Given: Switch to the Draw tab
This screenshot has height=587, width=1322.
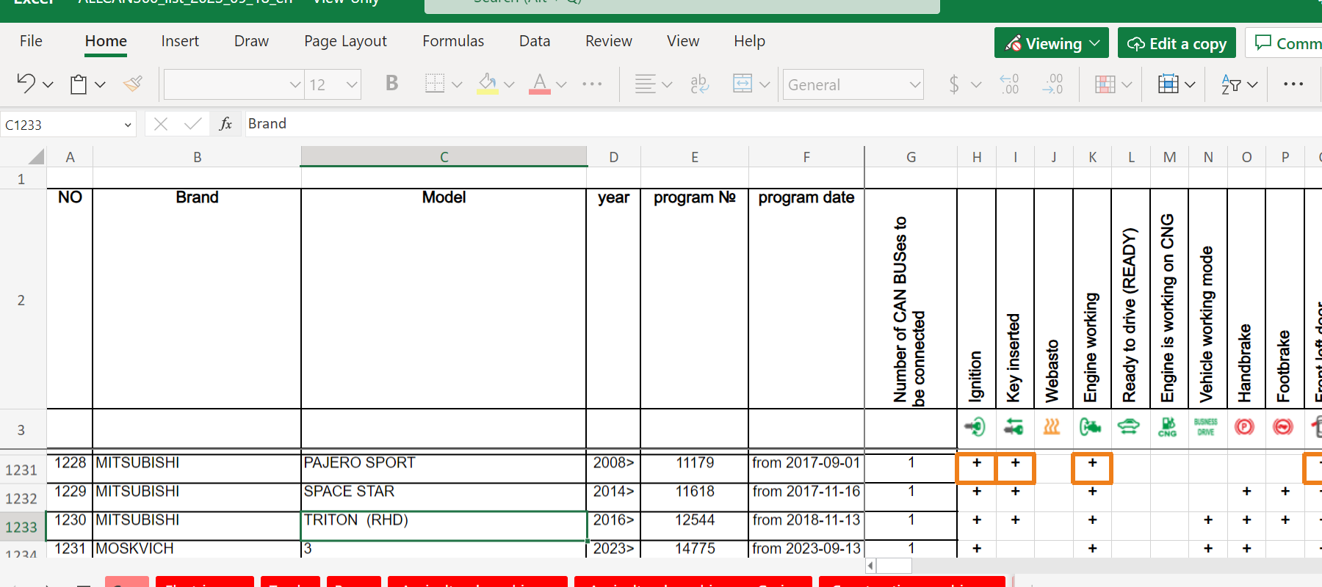Looking at the screenshot, I should tap(251, 41).
